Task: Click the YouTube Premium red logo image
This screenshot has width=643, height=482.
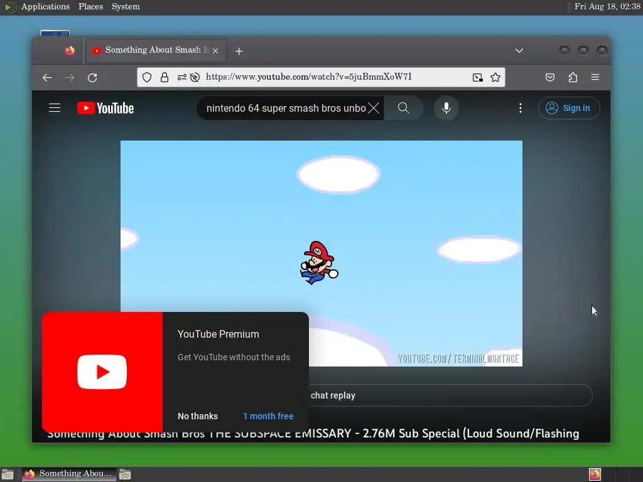Action: tap(102, 372)
